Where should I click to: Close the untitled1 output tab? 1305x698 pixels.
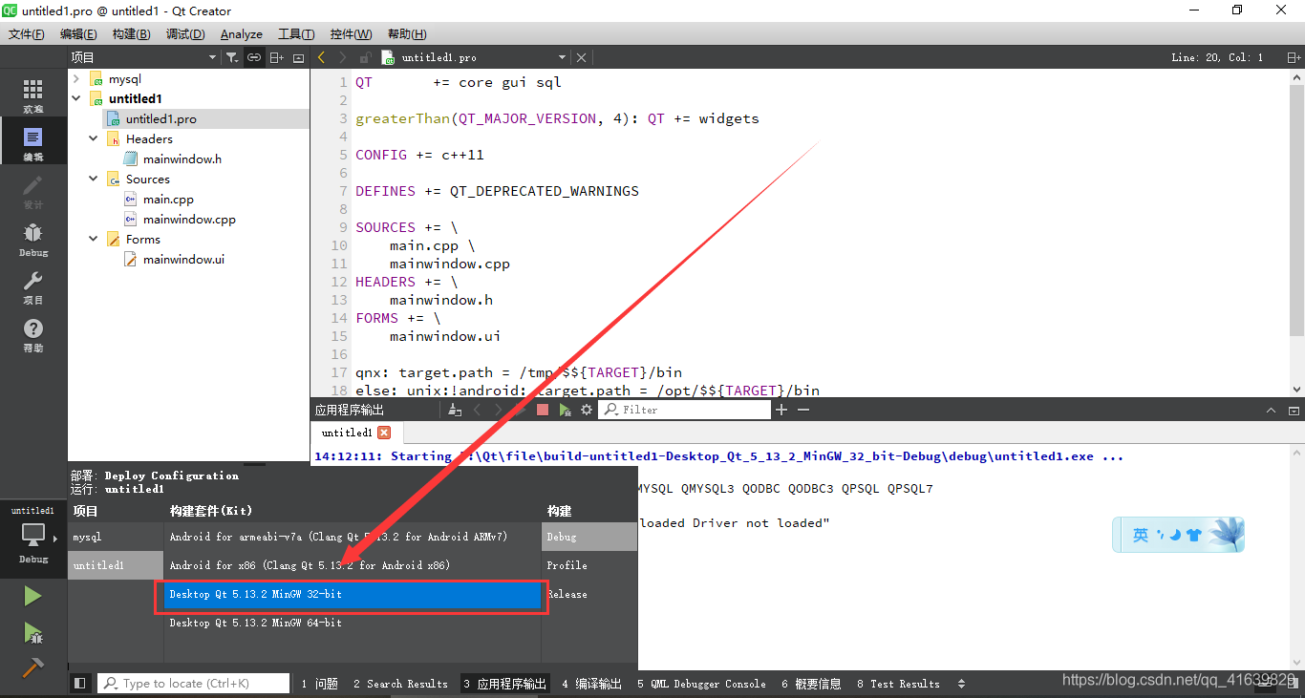384,433
